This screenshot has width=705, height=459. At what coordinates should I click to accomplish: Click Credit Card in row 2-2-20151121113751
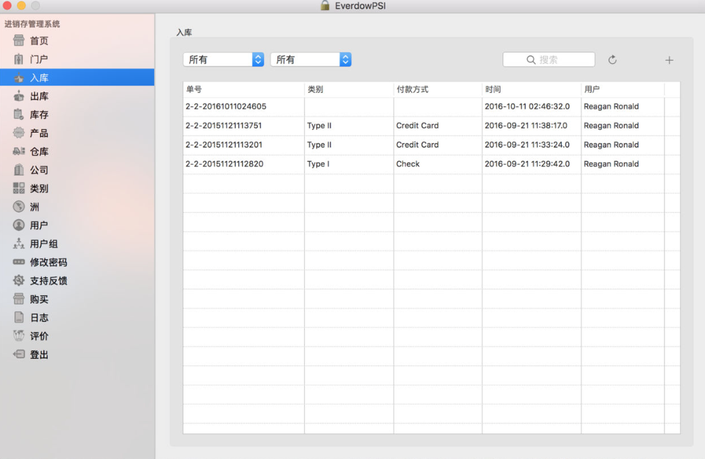pos(417,126)
